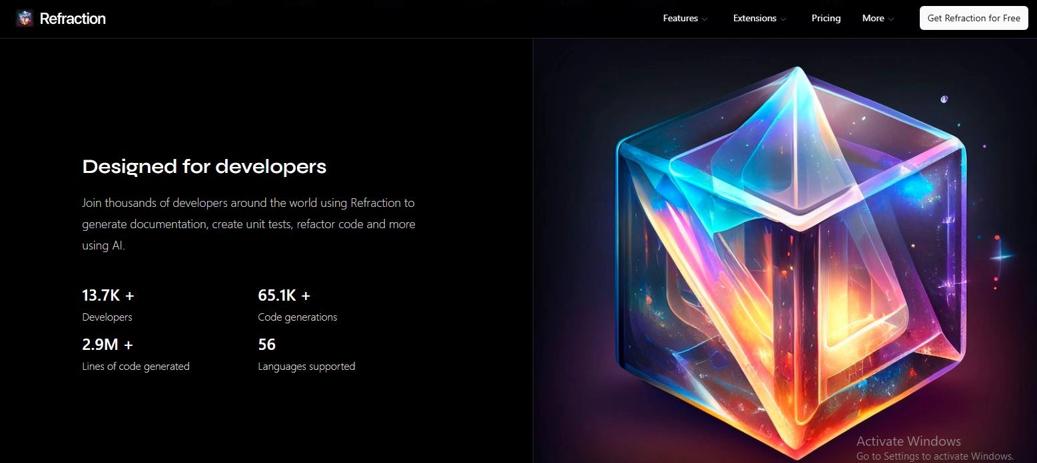
Task: Click the Lines of code generated label
Action: pyautogui.click(x=136, y=367)
